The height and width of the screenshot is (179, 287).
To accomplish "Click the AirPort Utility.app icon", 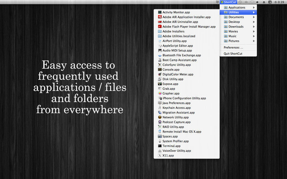I will (x=160, y=41).
